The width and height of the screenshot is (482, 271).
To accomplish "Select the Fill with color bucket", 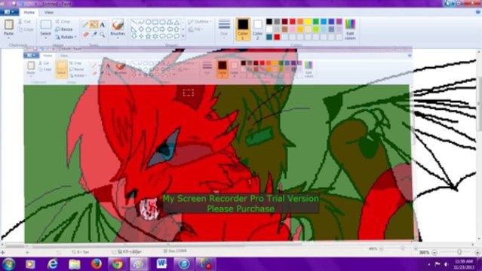I will coord(94,24).
